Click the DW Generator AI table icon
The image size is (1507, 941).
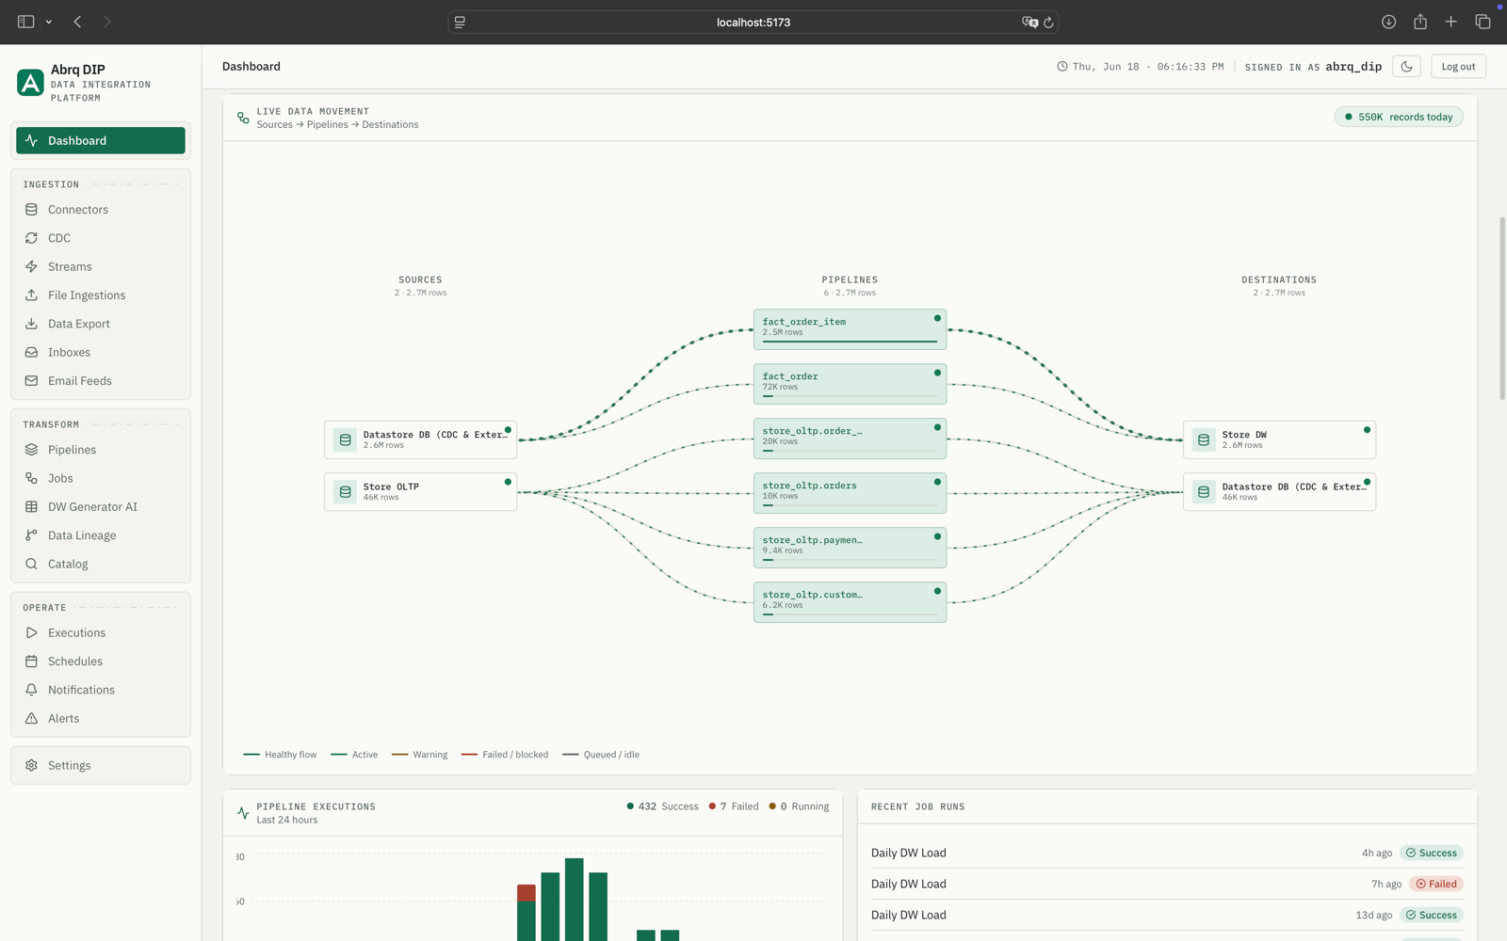[31, 506]
